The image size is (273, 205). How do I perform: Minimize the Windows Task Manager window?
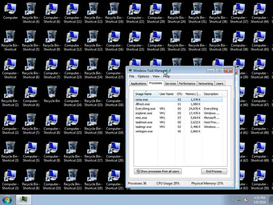pyautogui.click(x=211, y=70)
